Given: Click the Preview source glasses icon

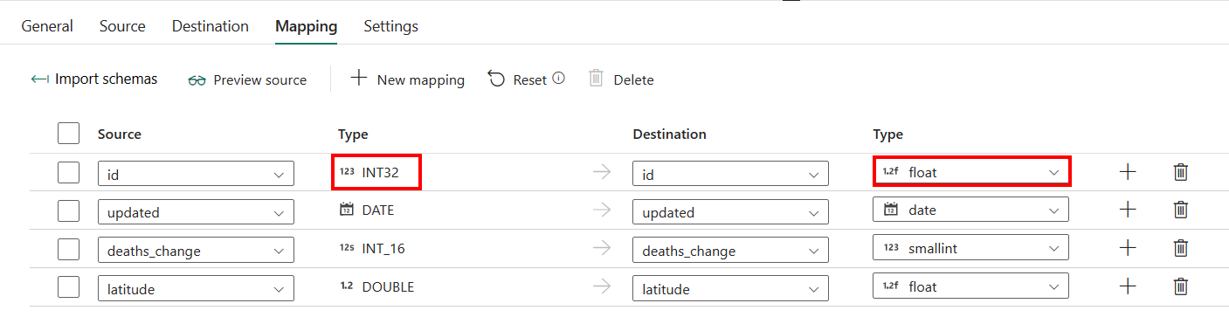Looking at the screenshot, I should pos(197,80).
